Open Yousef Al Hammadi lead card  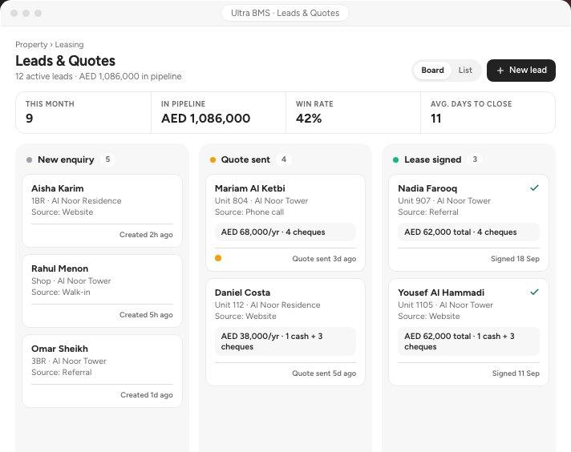point(468,332)
